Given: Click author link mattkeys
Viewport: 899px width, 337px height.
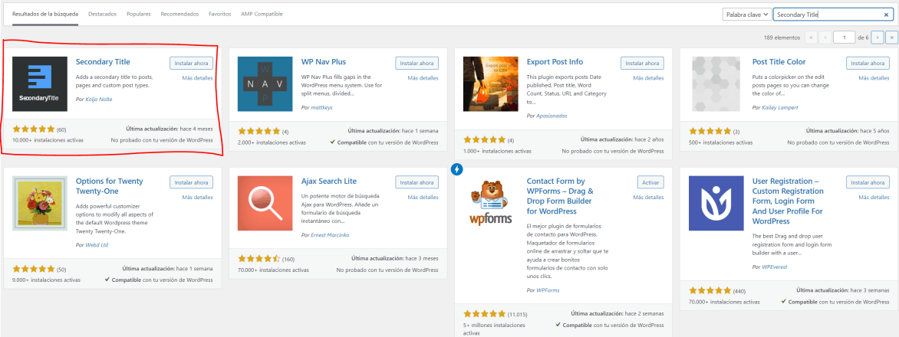Looking at the screenshot, I should (321, 107).
